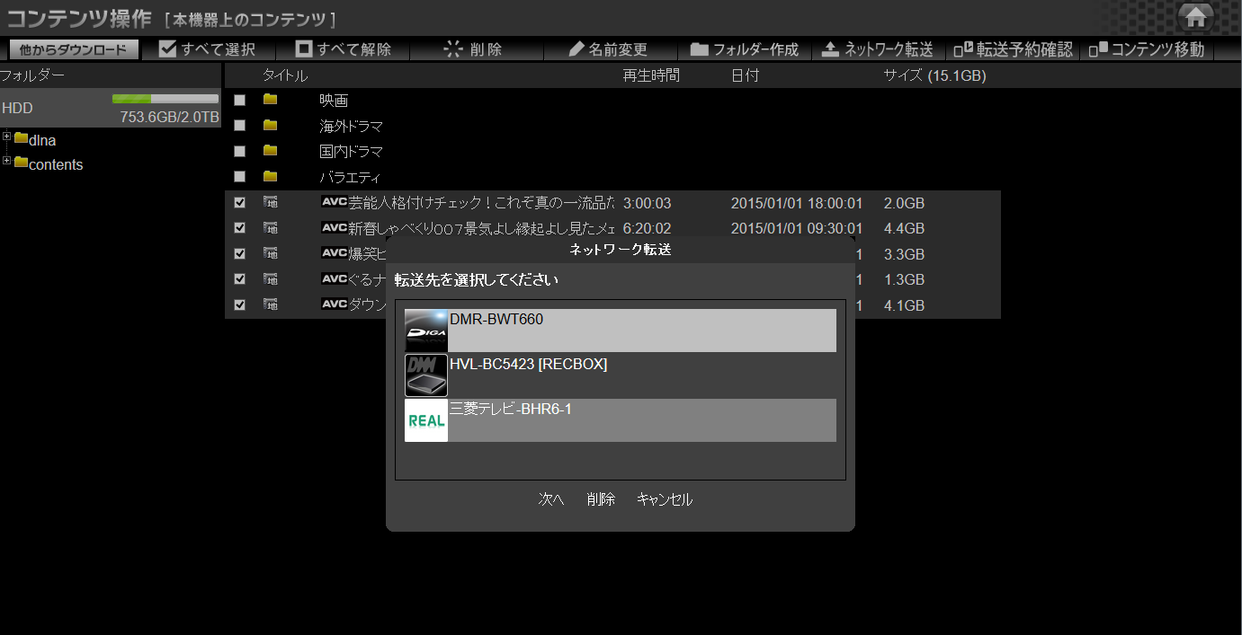Click すべて選択 to select all contents
Screen dimensions: 1242x635
coord(209,49)
